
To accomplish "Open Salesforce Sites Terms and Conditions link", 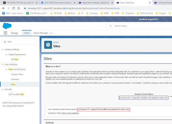I will tap(70, 113).
